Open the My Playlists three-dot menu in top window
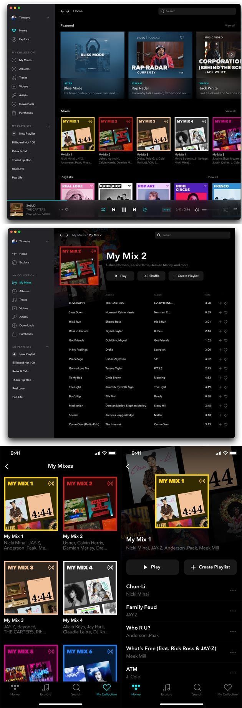Screen dimensions: 242x708 48,126
